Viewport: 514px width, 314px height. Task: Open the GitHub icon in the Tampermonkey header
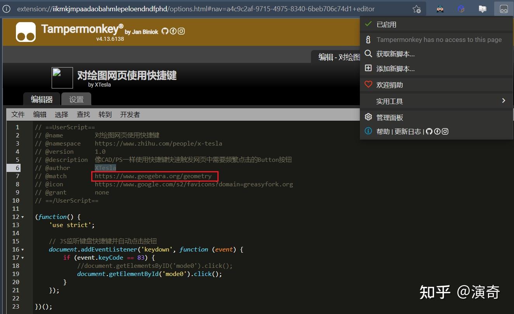[x=165, y=31]
